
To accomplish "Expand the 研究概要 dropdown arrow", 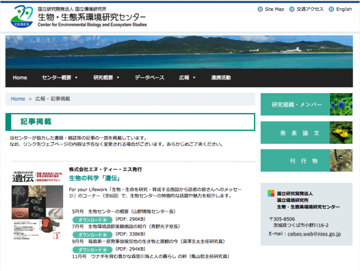I will click(x=118, y=78).
